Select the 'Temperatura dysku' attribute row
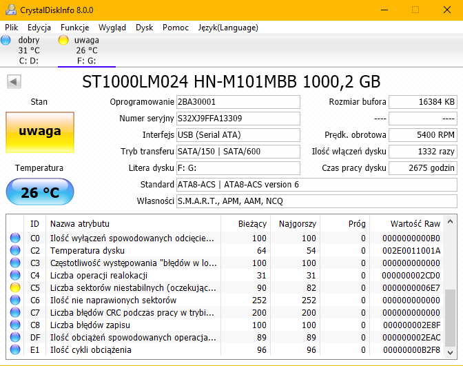The width and height of the screenshot is (463, 366). [x=225, y=250]
